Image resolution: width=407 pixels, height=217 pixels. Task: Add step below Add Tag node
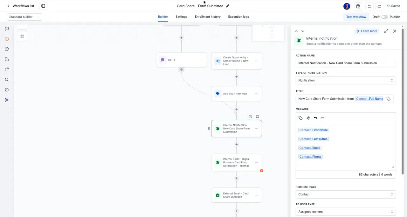[x=237, y=109]
